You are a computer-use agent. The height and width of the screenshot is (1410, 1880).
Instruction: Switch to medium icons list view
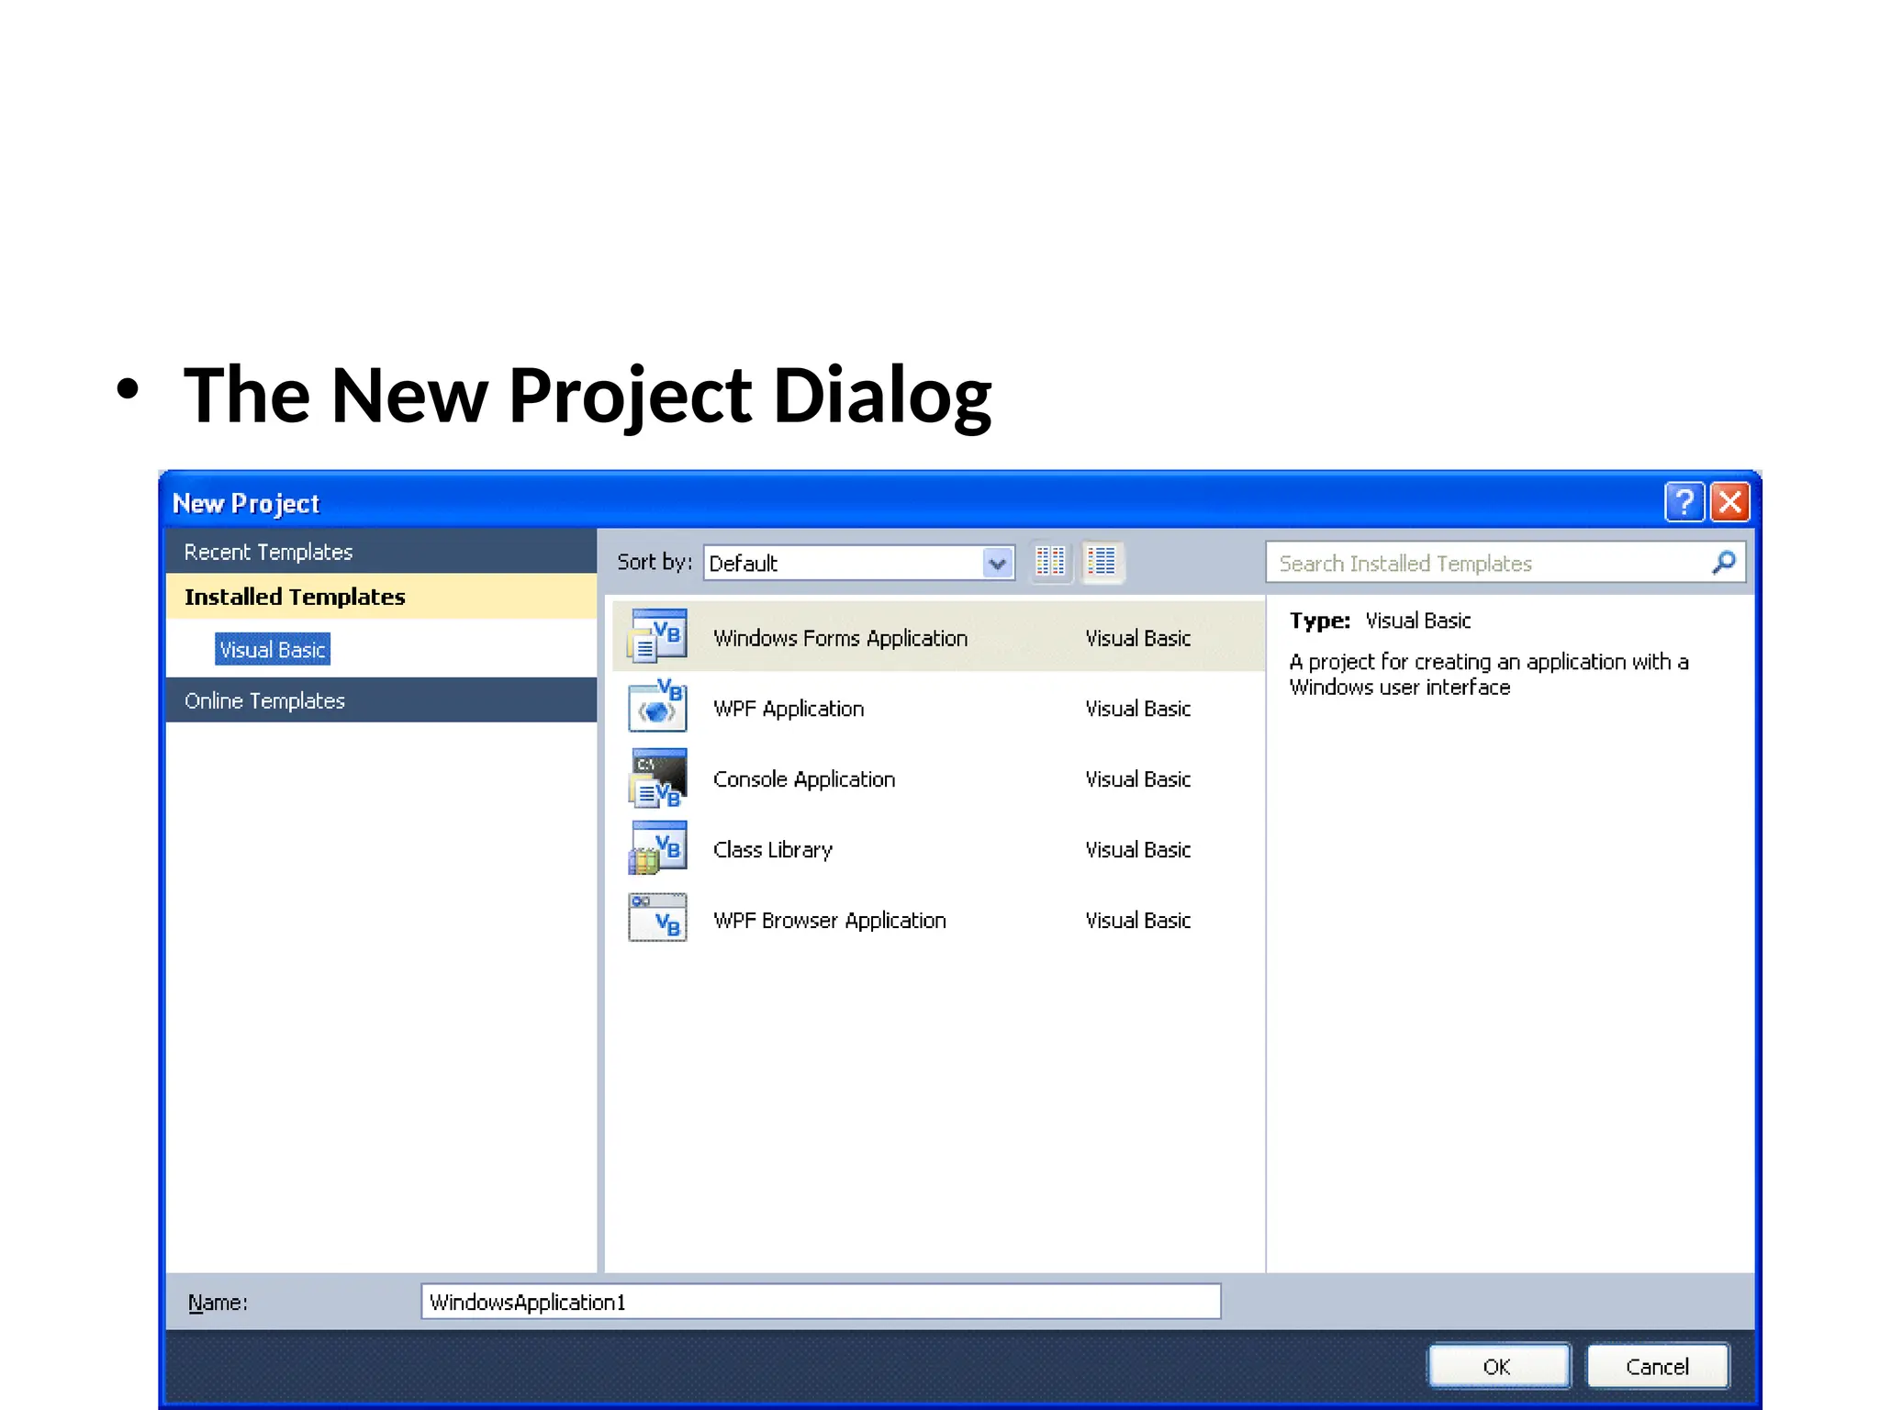pyautogui.click(x=1102, y=561)
